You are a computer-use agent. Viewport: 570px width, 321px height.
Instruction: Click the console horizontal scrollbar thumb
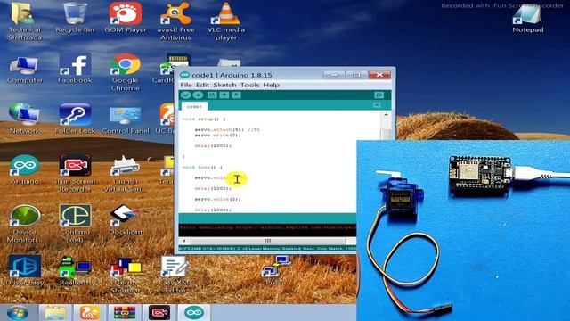pos(268,241)
